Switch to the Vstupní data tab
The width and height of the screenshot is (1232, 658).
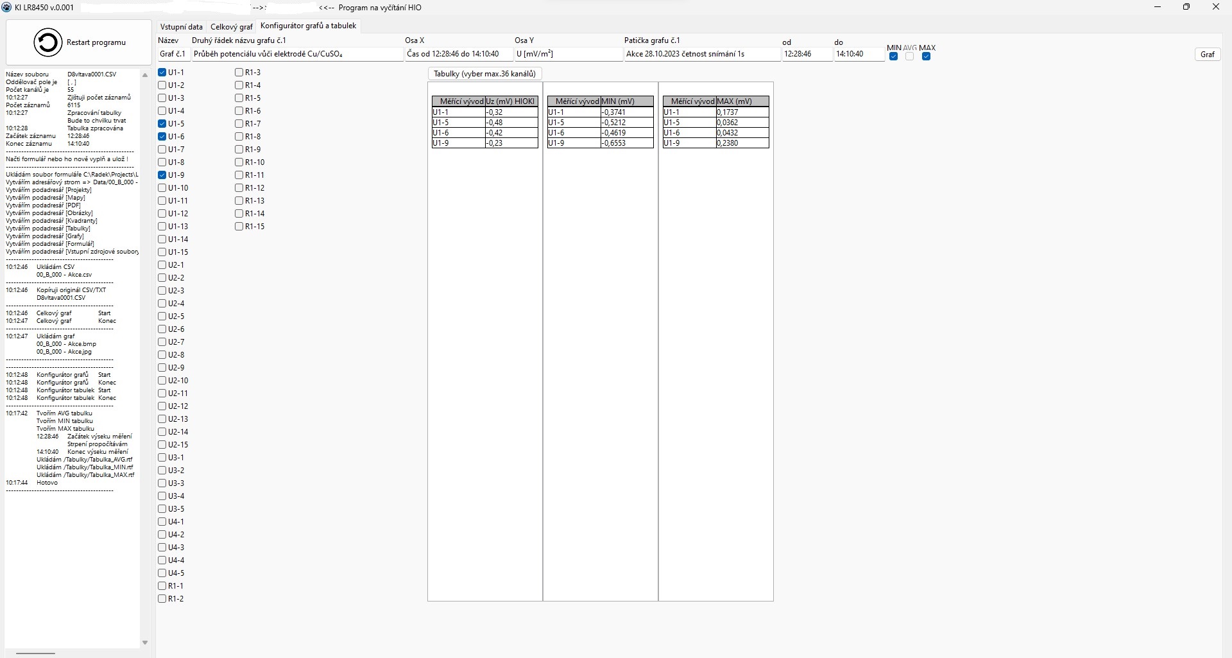click(181, 27)
